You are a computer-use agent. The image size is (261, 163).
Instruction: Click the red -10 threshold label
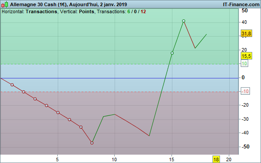click(x=245, y=91)
